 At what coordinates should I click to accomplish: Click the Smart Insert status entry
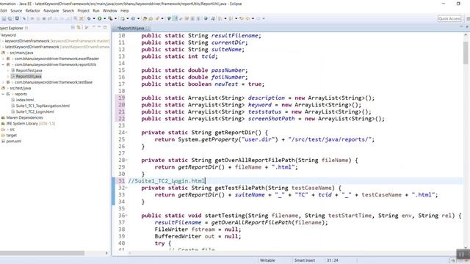[x=305, y=260]
